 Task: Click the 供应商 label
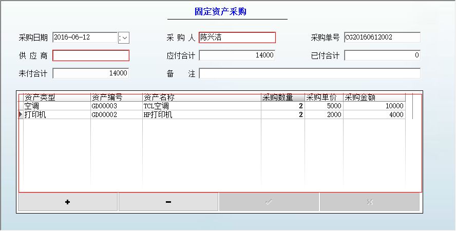(x=33, y=55)
